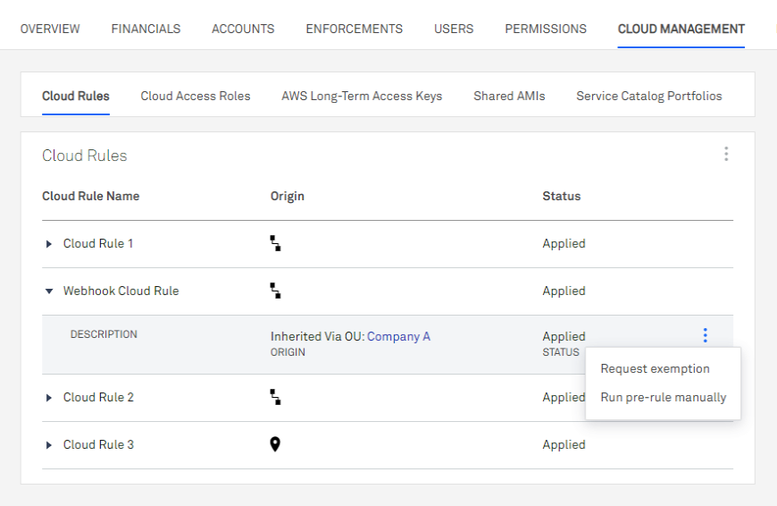Choose Run pre-rule manually option
The width and height of the screenshot is (777, 506).
(x=663, y=397)
